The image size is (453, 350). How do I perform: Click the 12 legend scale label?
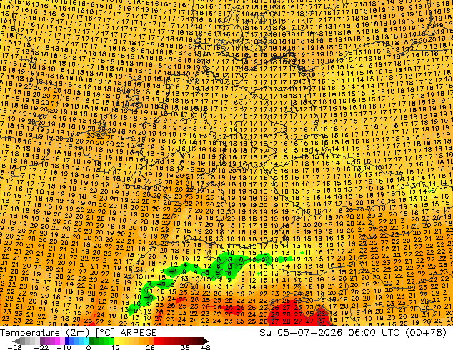116,347
